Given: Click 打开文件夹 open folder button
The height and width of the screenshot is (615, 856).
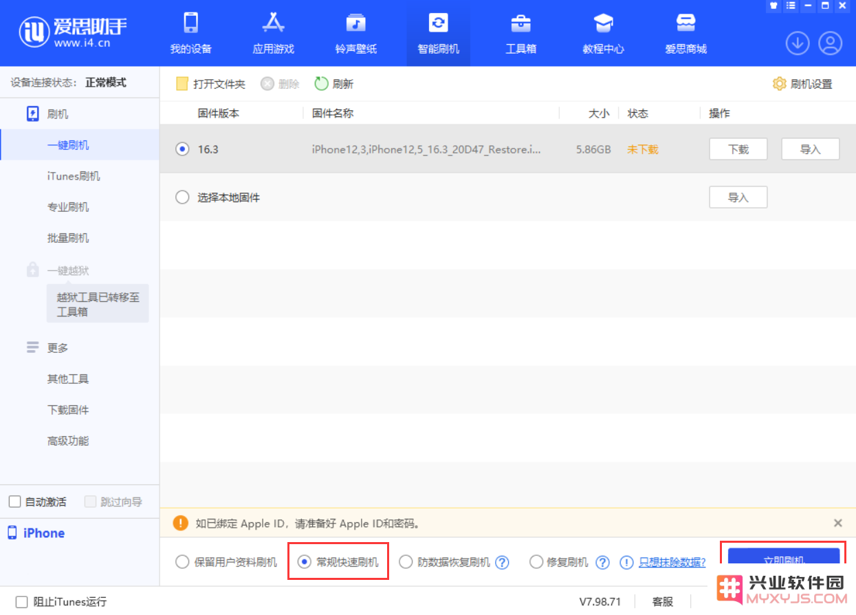Looking at the screenshot, I should [x=211, y=84].
